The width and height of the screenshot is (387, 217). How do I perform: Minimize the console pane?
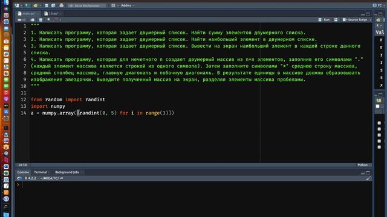click(363, 173)
